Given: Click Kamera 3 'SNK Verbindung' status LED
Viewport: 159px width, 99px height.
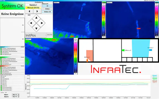Looking at the screenshot, I should click(x=1, y=72).
